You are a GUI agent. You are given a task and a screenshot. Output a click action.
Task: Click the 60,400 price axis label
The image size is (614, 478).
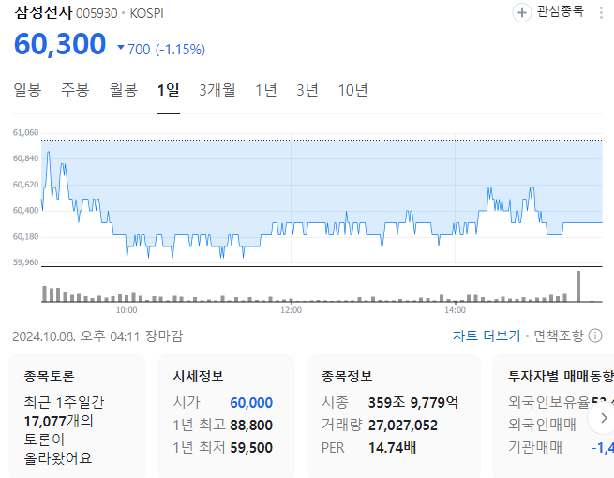click(x=26, y=211)
